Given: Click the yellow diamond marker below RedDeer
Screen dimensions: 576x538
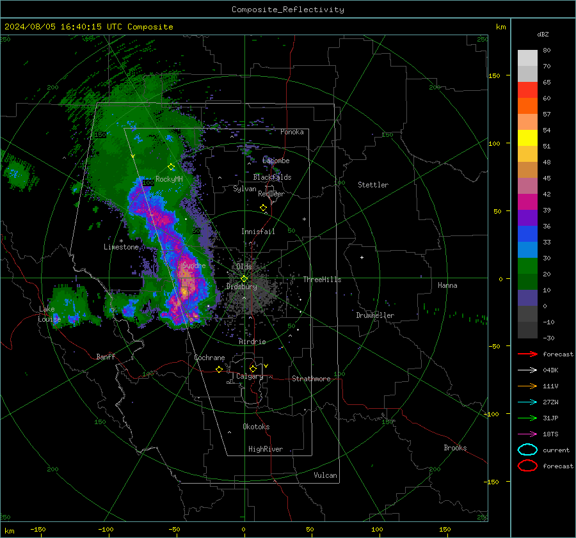Looking at the screenshot, I should pos(264,208).
